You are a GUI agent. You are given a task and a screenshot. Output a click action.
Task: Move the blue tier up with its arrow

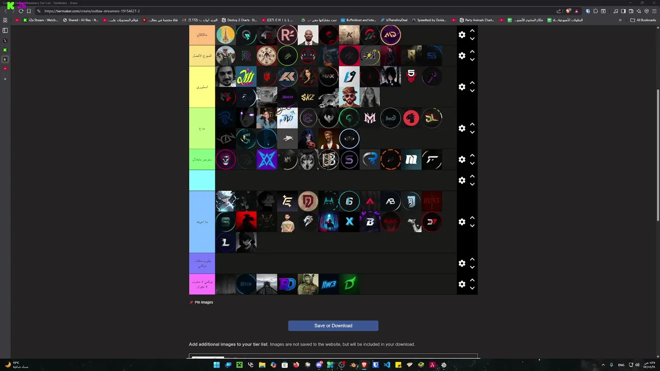coord(472,218)
